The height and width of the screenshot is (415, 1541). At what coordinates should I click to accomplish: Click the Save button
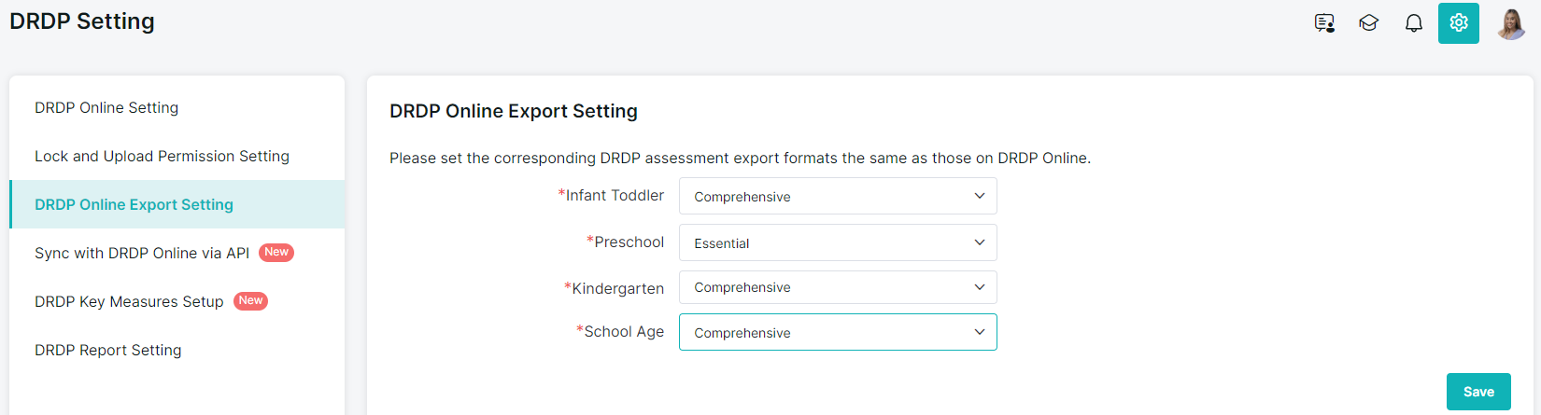[x=1478, y=392]
